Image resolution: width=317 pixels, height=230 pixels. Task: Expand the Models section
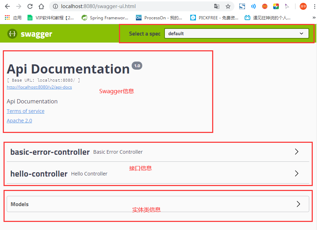158,204
